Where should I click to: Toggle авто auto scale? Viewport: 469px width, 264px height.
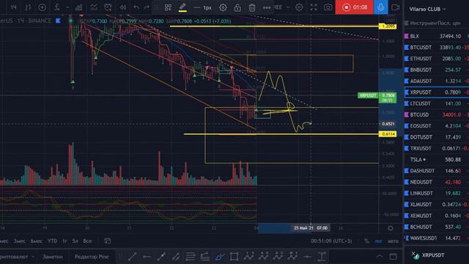click(x=393, y=241)
